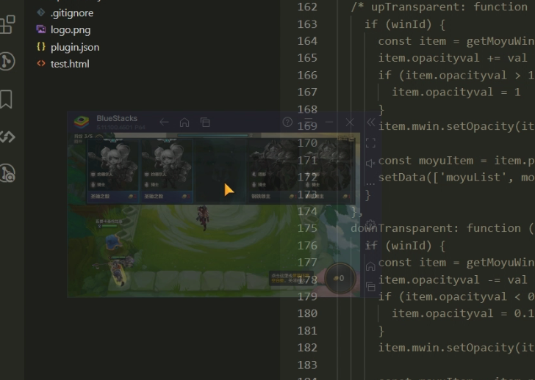The width and height of the screenshot is (535, 380).
Task: Click the empty middle card slot in the game shop
Action: [220, 171]
